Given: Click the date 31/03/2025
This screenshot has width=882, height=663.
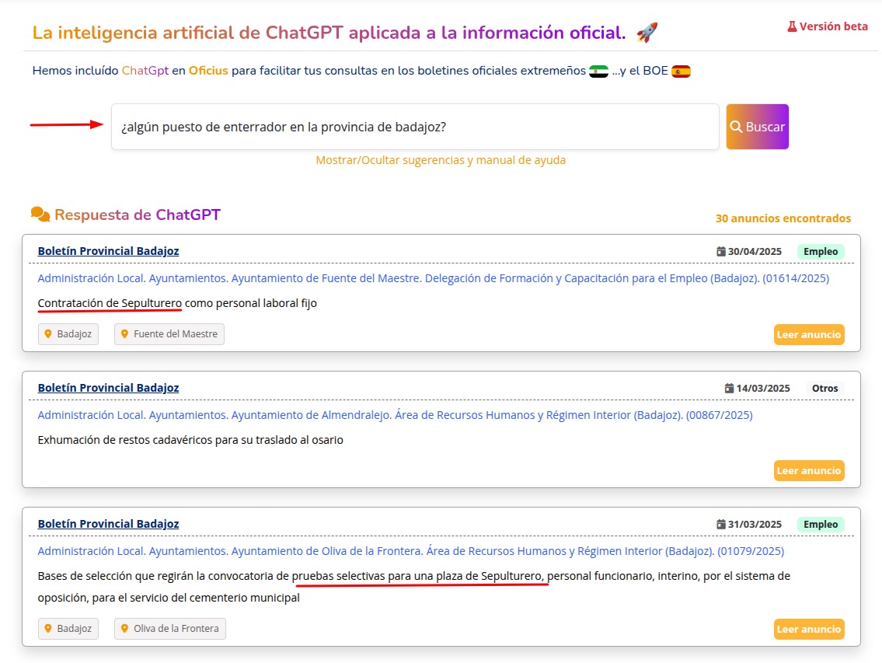Looking at the screenshot, I should [755, 525].
